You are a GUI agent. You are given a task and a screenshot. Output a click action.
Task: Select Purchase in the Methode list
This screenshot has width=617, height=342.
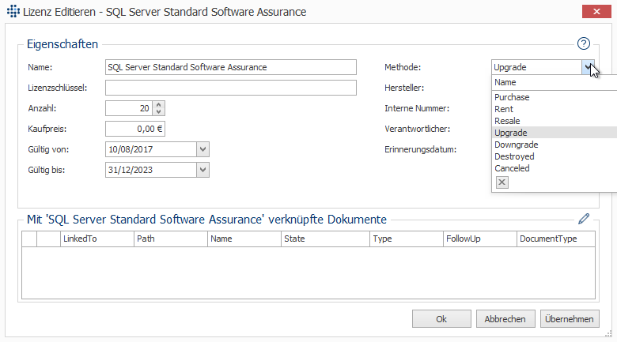point(554,97)
